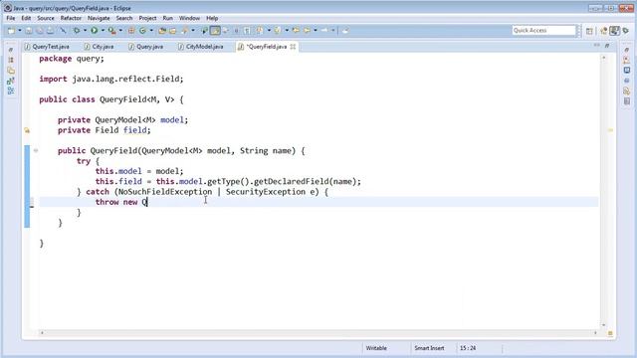Screen dimensions: 637x358
Task: Toggle the highlighted Mark Occurrences button
Action: 215,31
